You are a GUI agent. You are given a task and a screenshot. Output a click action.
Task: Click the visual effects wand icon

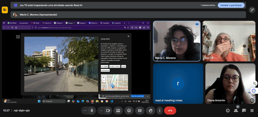[252, 10]
